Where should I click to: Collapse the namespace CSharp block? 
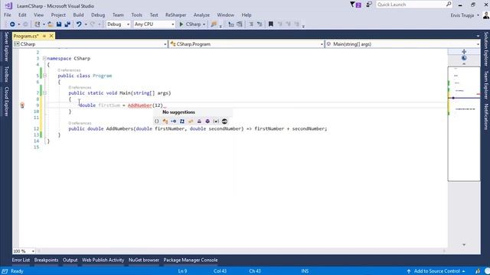(44, 58)
